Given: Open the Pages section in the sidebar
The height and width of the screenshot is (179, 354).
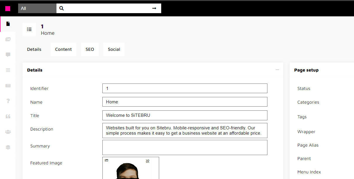Looking at the screenshot, I should pos(8,24).
